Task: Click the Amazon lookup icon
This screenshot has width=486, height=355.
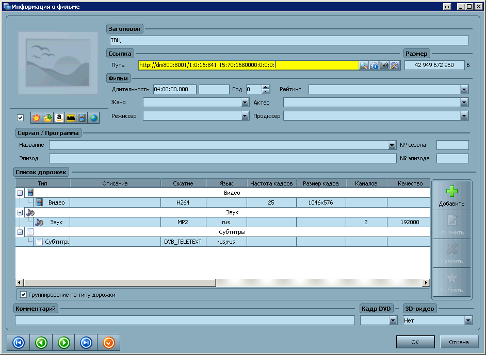Action: click(x=59, y=118)
